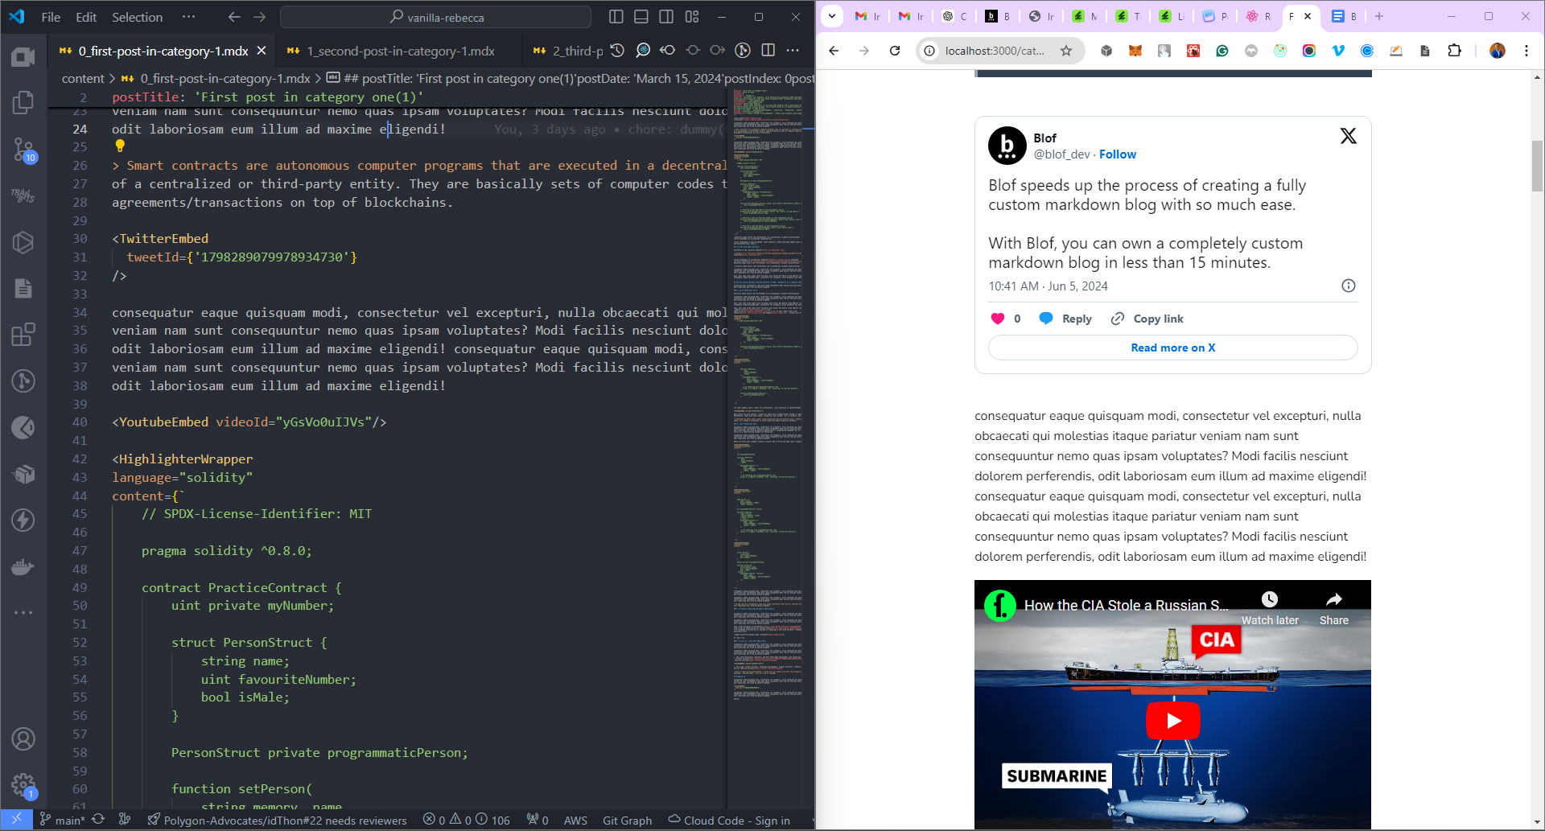Switch to the 2_third-p editor tab

click(x=568, y=51)
